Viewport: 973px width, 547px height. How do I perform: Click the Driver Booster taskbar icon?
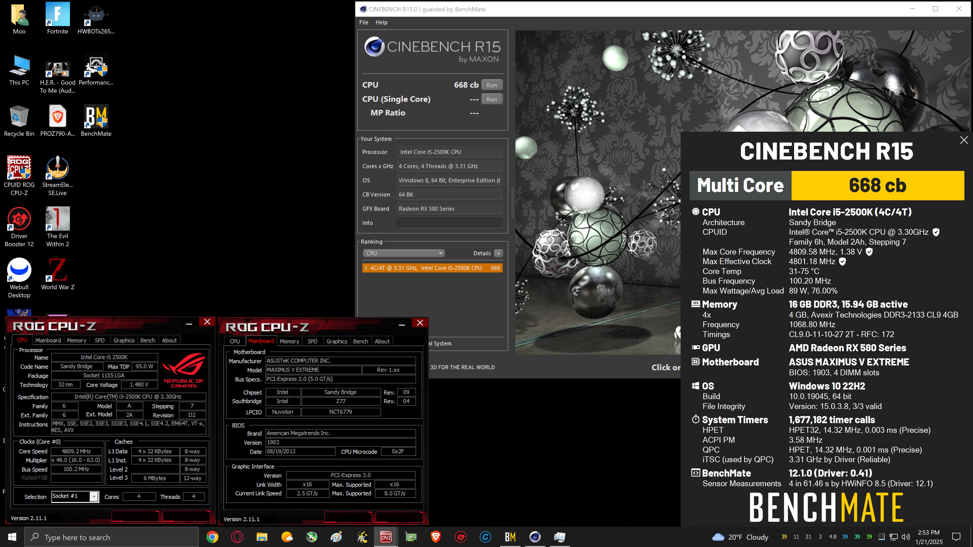click(x=460, y=537)
